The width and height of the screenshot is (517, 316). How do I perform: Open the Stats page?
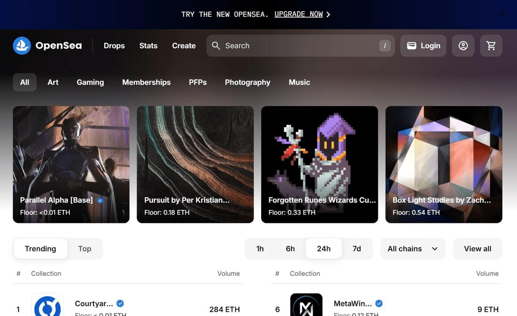click(x=148, y=46)
